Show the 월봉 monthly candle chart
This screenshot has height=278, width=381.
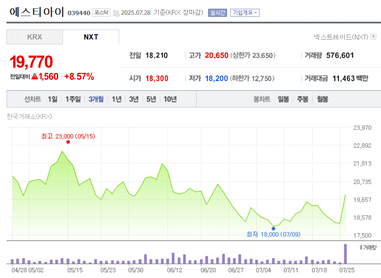point(322,99)
